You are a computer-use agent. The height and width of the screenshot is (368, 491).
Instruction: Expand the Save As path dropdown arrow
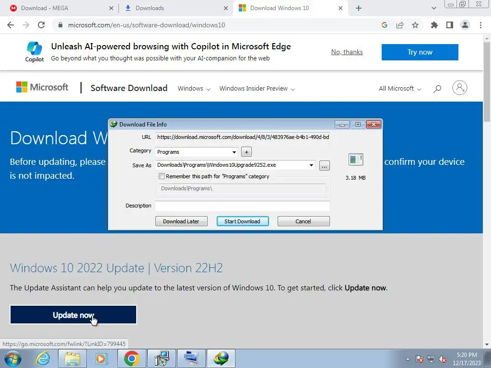coord(311,165)
